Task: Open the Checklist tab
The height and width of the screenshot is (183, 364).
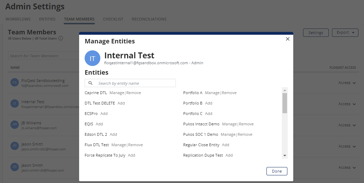Action: click(x=113, y=19)
